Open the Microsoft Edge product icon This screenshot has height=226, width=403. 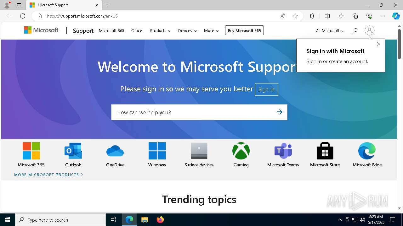click(x=367, y=151)
